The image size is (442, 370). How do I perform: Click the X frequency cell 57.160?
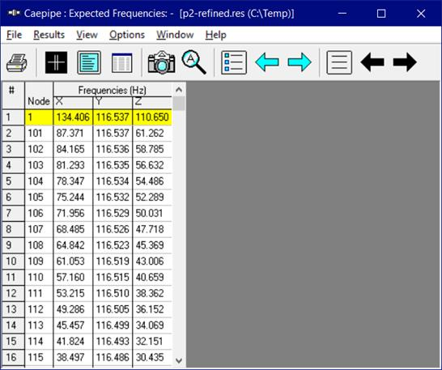[x=73, y=277]
